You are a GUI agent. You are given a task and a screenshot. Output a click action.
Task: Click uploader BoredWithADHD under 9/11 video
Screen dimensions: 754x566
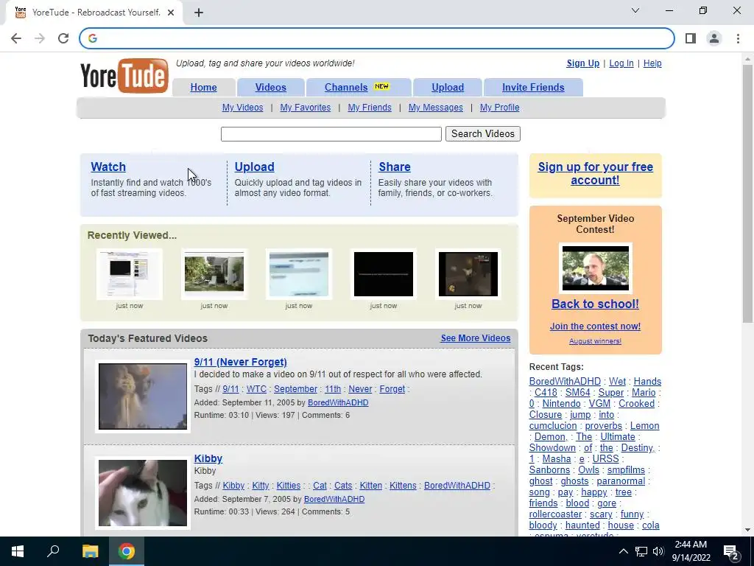(338, 402)
